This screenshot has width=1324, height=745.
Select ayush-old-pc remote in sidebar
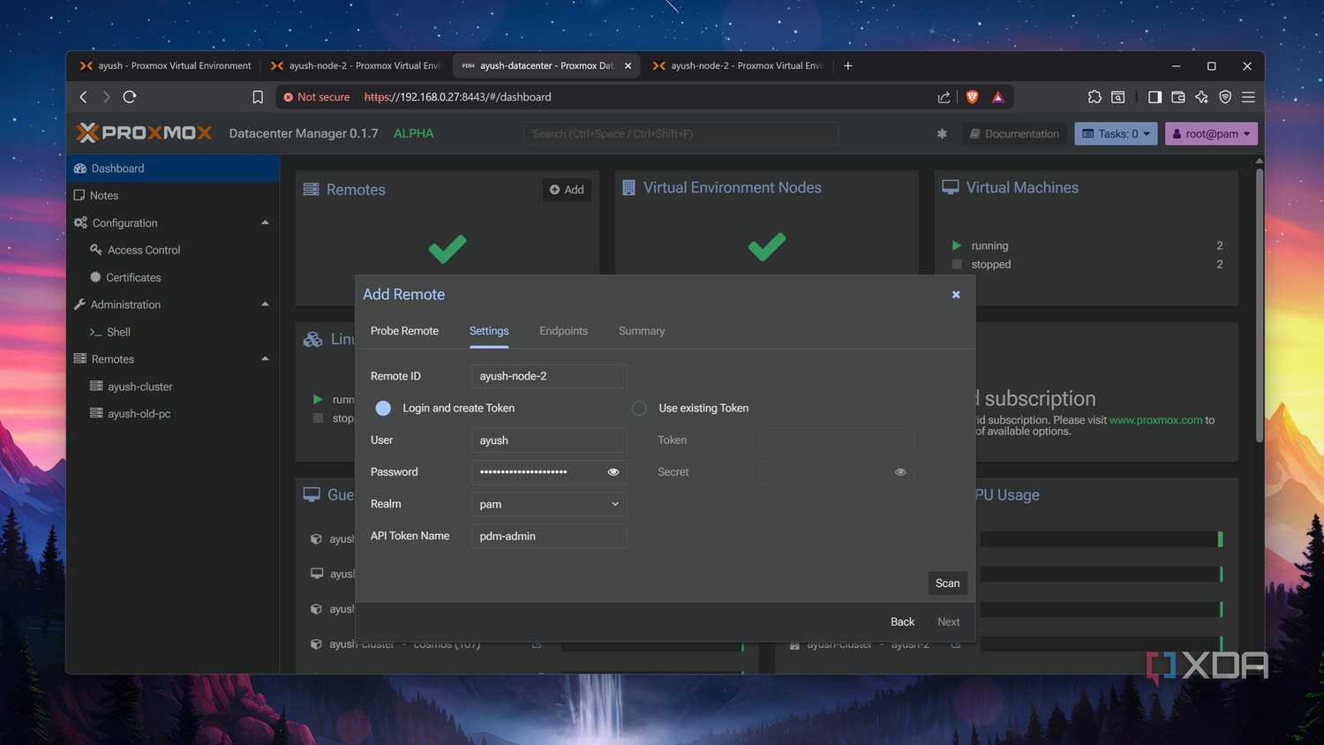tap(173, 414)
